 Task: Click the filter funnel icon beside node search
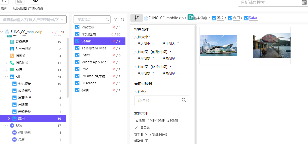point(115,19)
